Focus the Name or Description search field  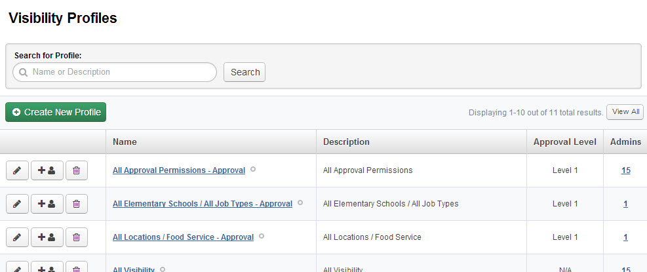pos(115,72)
